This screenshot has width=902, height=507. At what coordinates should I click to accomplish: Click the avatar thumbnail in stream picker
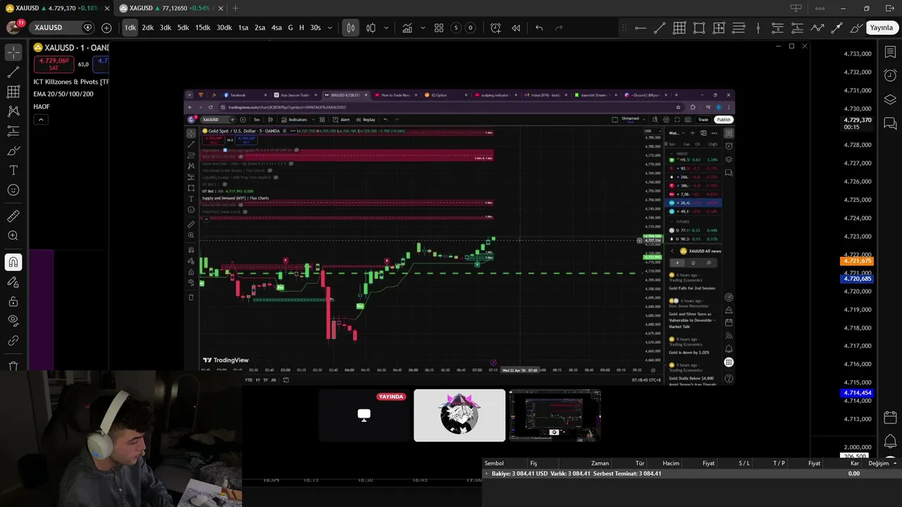pos(459,415)
